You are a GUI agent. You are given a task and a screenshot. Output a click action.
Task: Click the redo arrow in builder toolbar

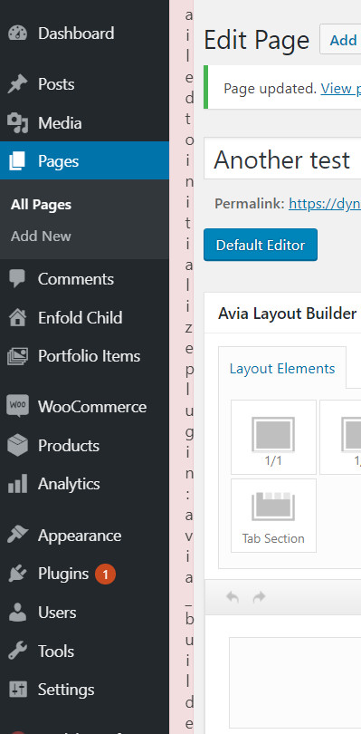point(259,597)
